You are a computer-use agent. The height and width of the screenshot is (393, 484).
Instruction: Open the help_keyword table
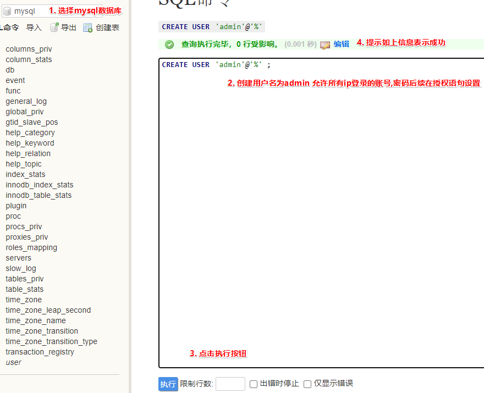tap(30, 143)
